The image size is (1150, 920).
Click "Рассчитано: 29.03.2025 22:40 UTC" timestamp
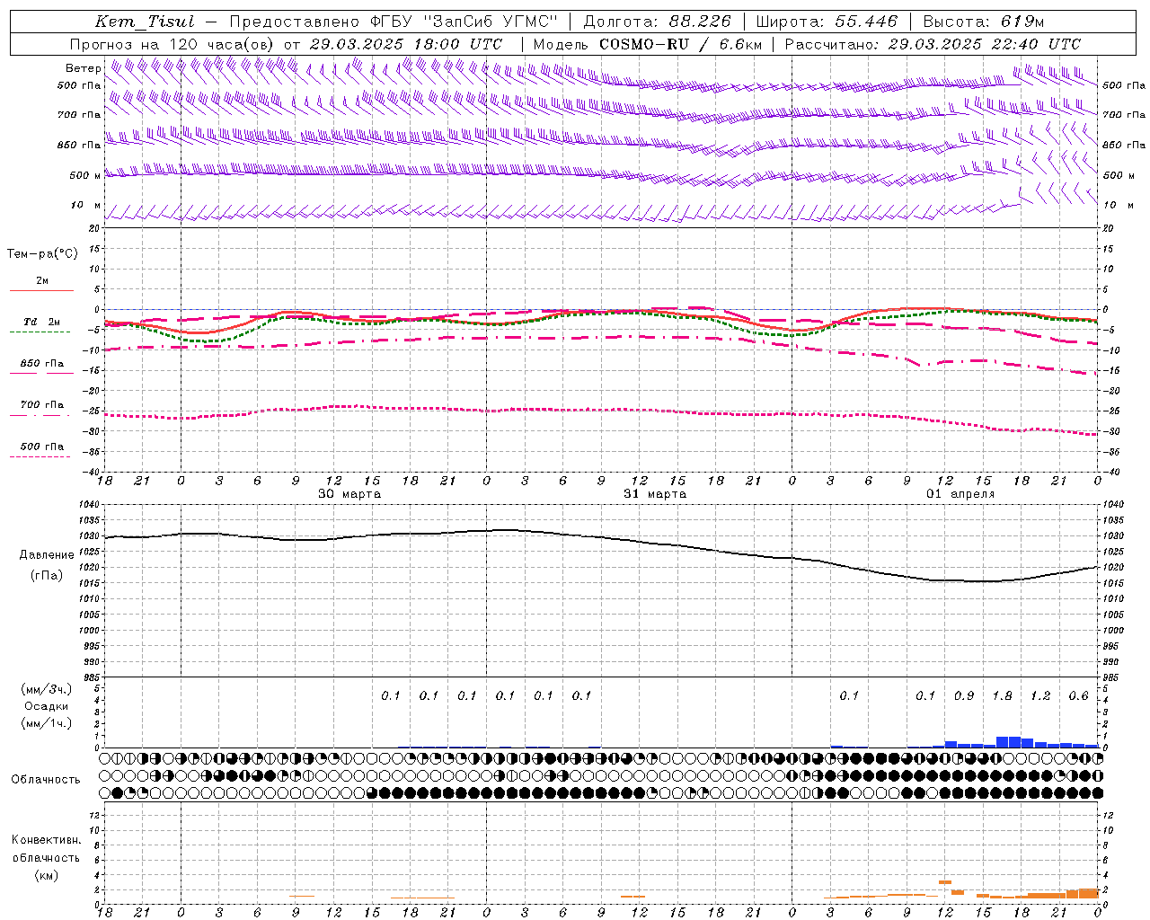[933, 44]
